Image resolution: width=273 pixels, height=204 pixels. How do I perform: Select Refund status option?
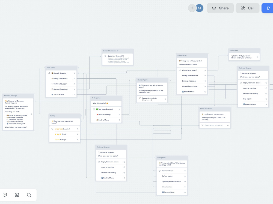pyautogui.click(x=172, y=176)
